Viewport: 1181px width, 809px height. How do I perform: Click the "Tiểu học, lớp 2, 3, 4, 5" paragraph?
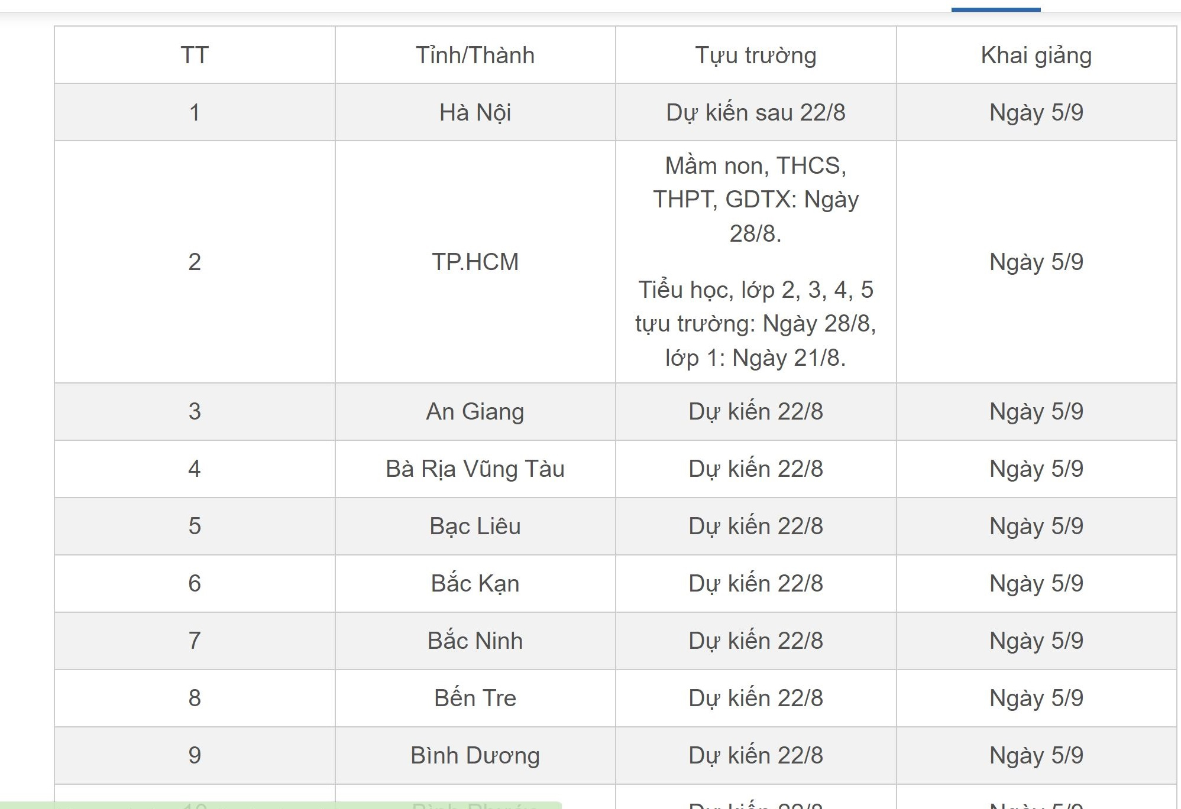tap(756, 324)
